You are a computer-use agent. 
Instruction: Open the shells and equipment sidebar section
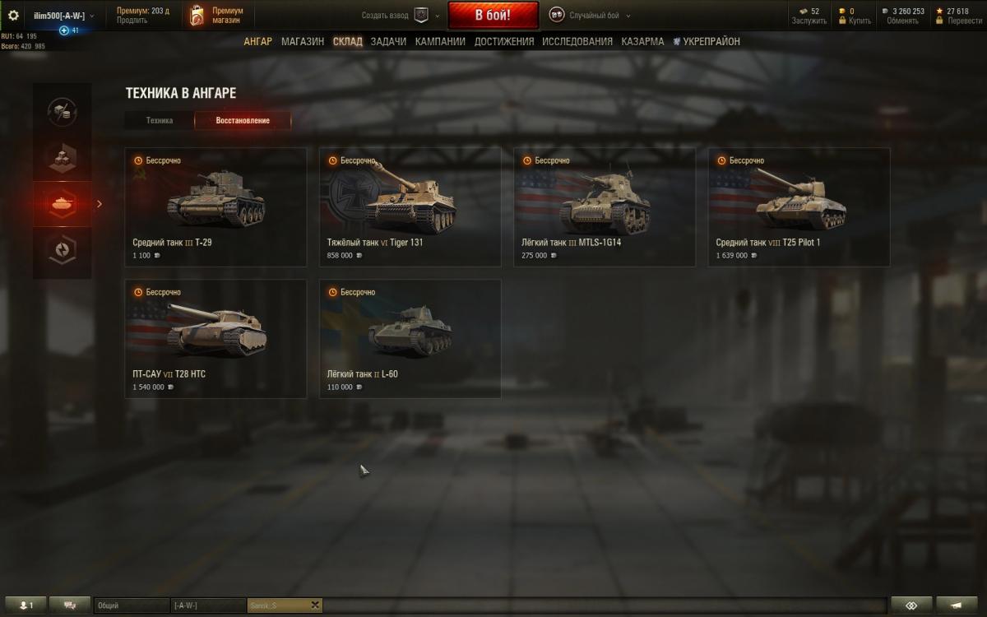(x=63, y=110)
